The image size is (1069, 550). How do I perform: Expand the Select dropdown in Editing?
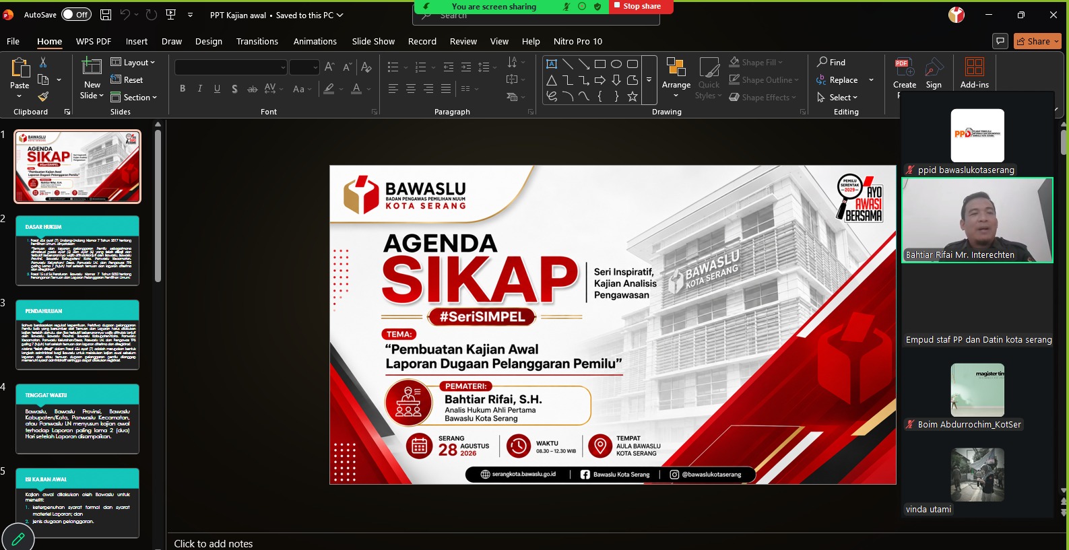click(x=837, y=97)
